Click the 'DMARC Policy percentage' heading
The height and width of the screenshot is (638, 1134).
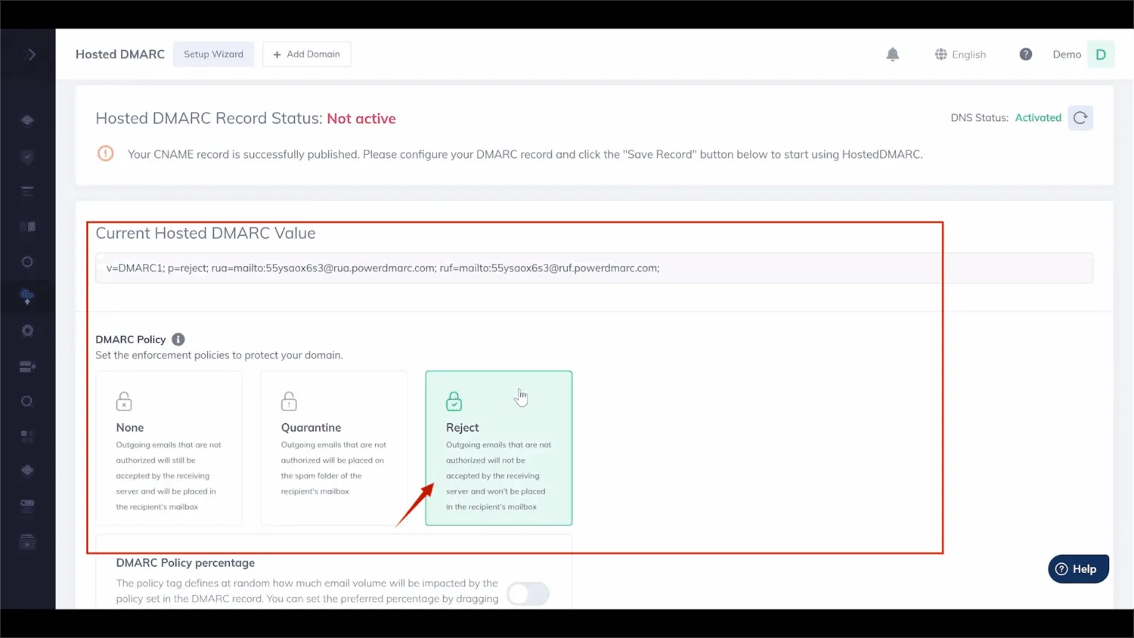185,563
